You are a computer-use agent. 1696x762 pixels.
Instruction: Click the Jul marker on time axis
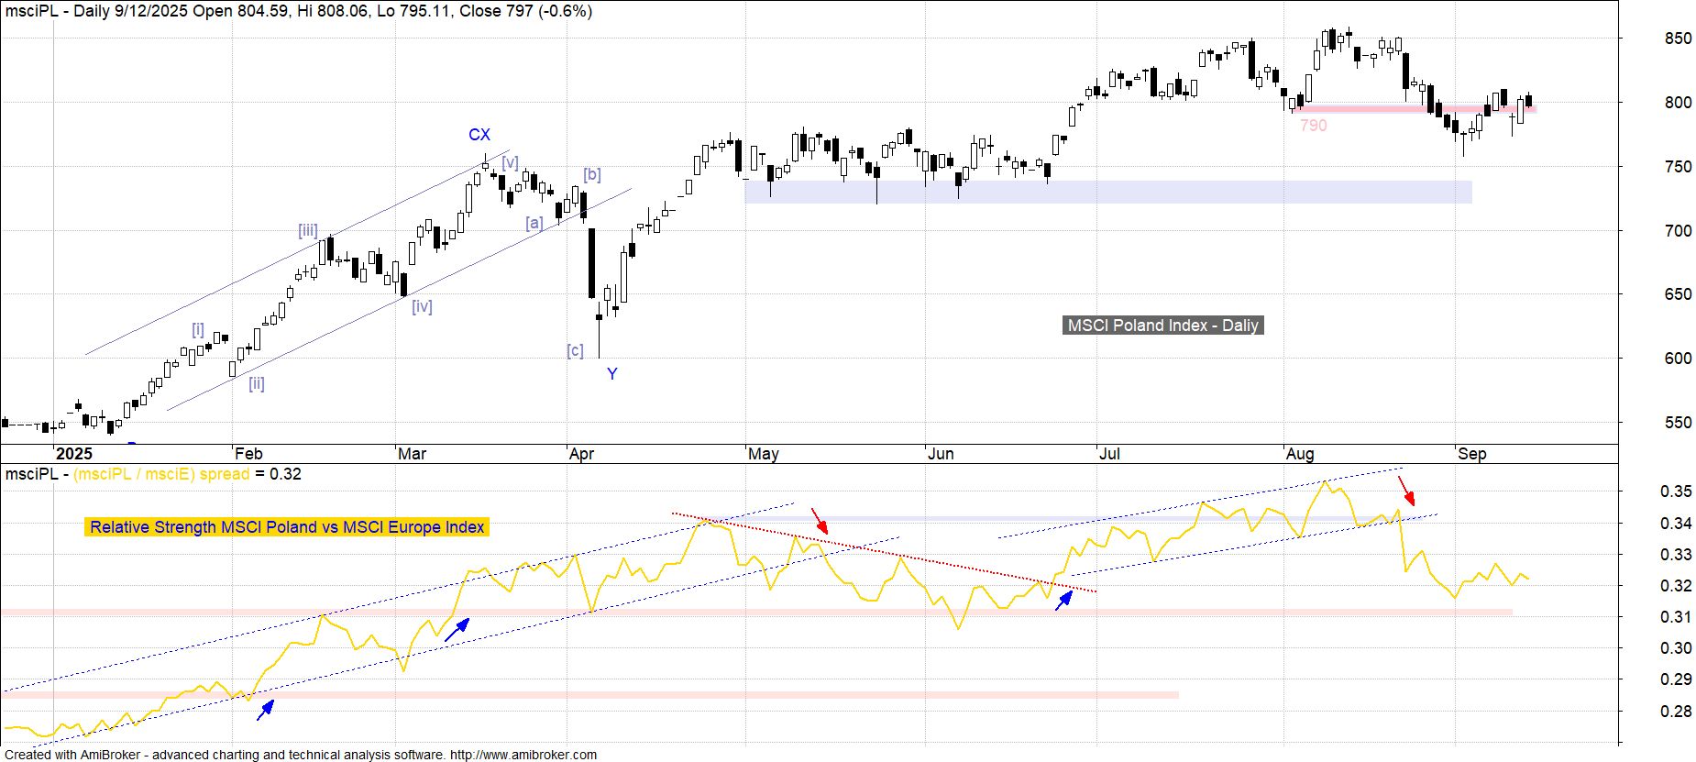coord(1109,454)
